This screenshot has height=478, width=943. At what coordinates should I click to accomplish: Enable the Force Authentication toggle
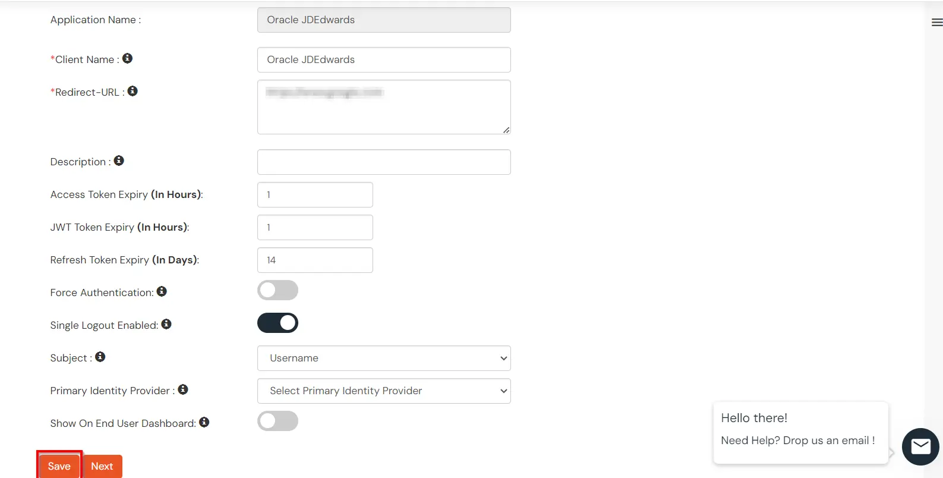(x=277, y=290)
